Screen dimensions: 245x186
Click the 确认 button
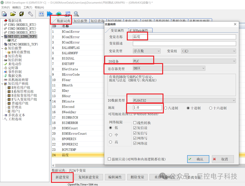click(198, 159)
